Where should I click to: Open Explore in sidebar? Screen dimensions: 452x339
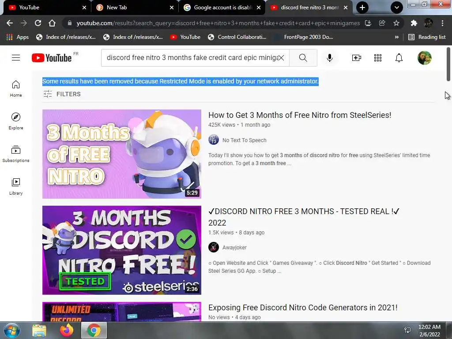pos(16,121)
